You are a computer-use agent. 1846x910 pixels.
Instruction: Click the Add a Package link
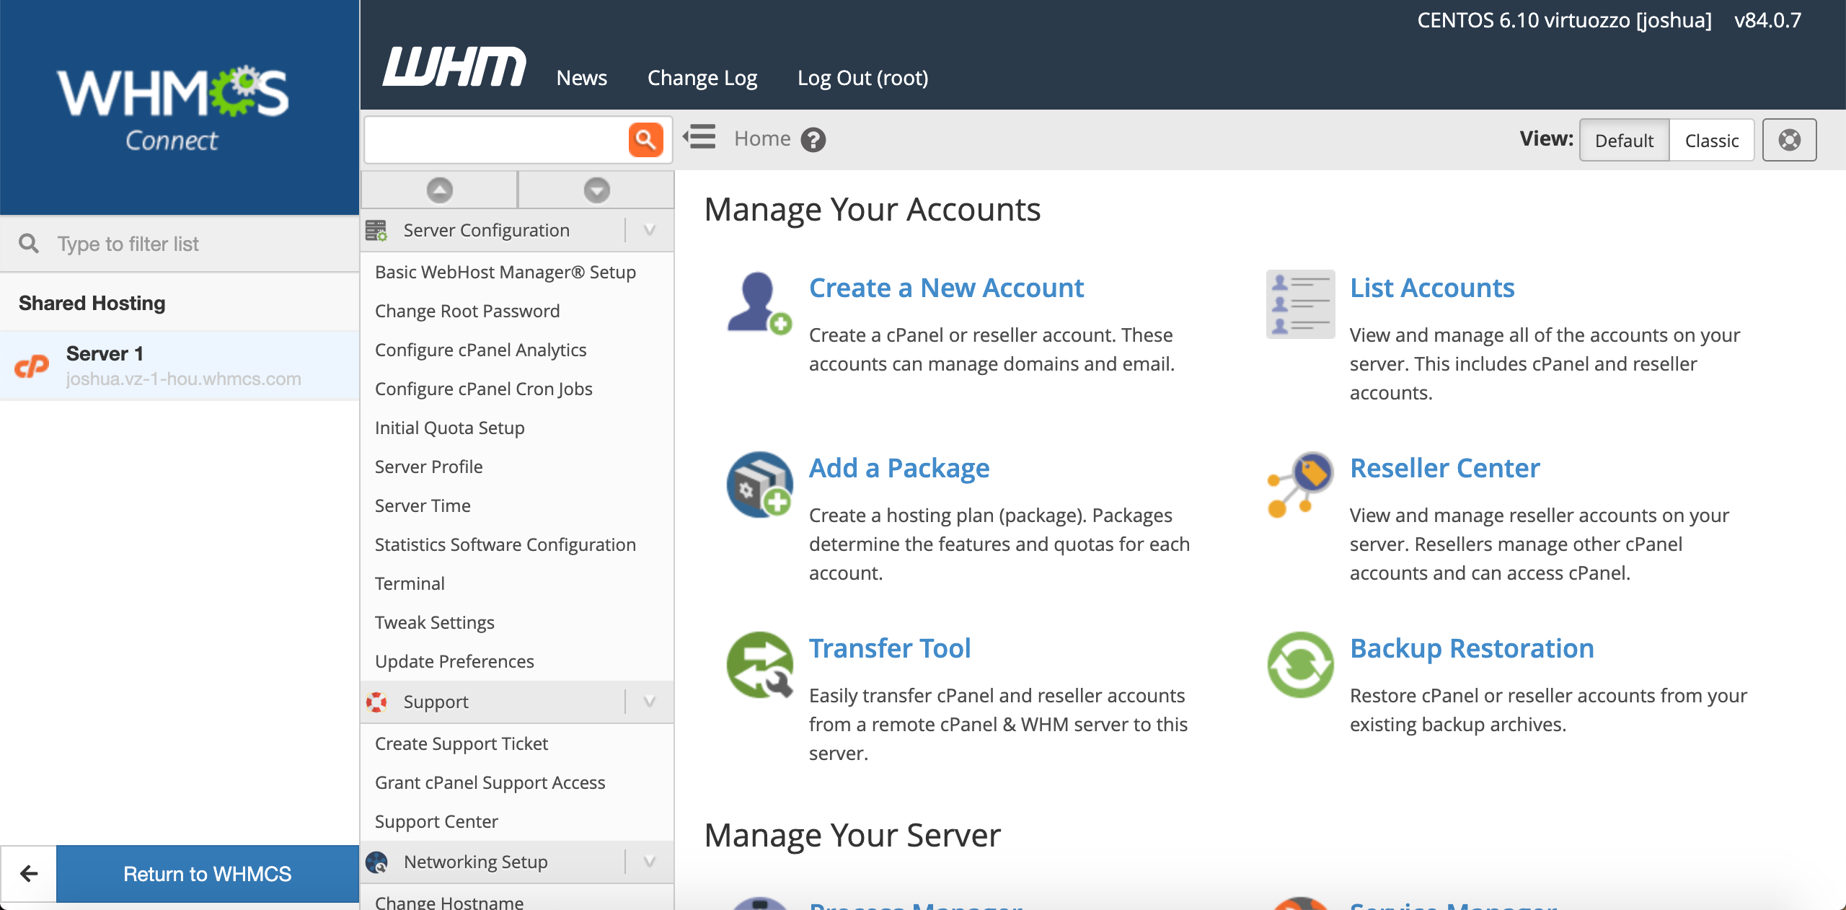[899, 468]
